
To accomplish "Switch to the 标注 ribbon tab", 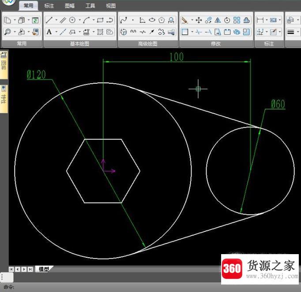I will click(x=49, y=6).
